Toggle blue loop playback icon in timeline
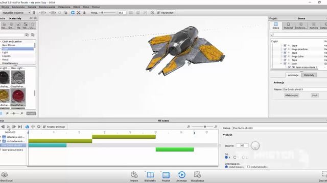The width and height of the screenshot is (327, 183). (x=27, y=127)
